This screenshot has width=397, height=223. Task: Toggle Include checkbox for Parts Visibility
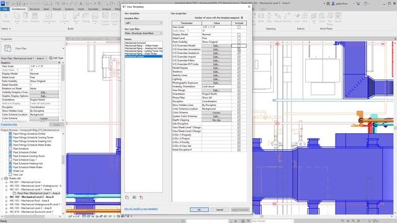coord(239,42)
